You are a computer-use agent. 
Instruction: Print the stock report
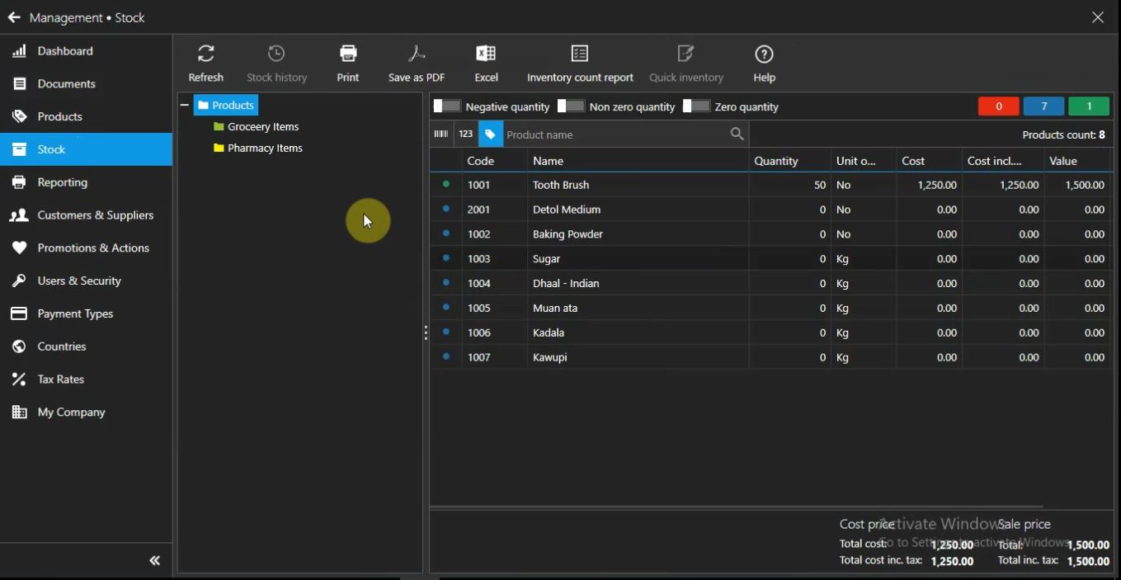(x=348, y=64)
